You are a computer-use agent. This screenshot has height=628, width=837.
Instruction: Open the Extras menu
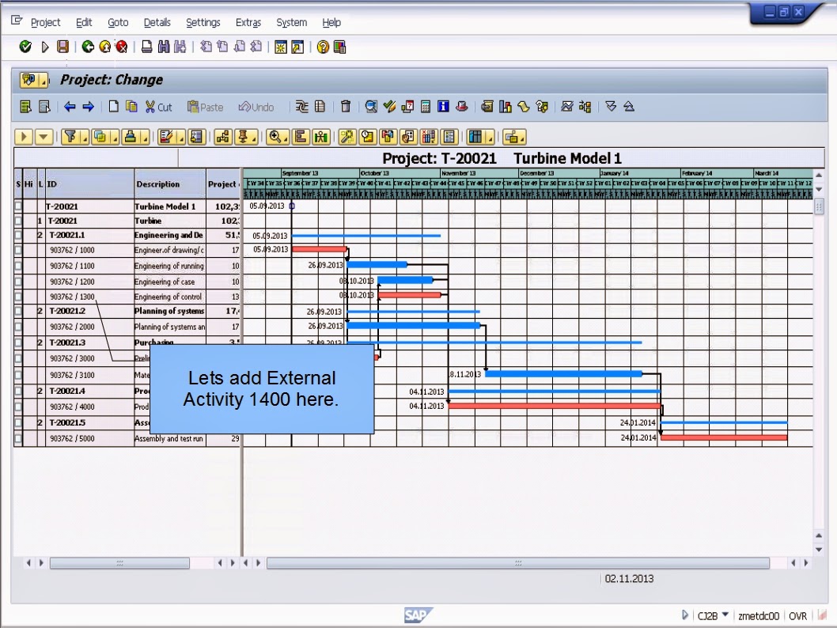(248, 22)
